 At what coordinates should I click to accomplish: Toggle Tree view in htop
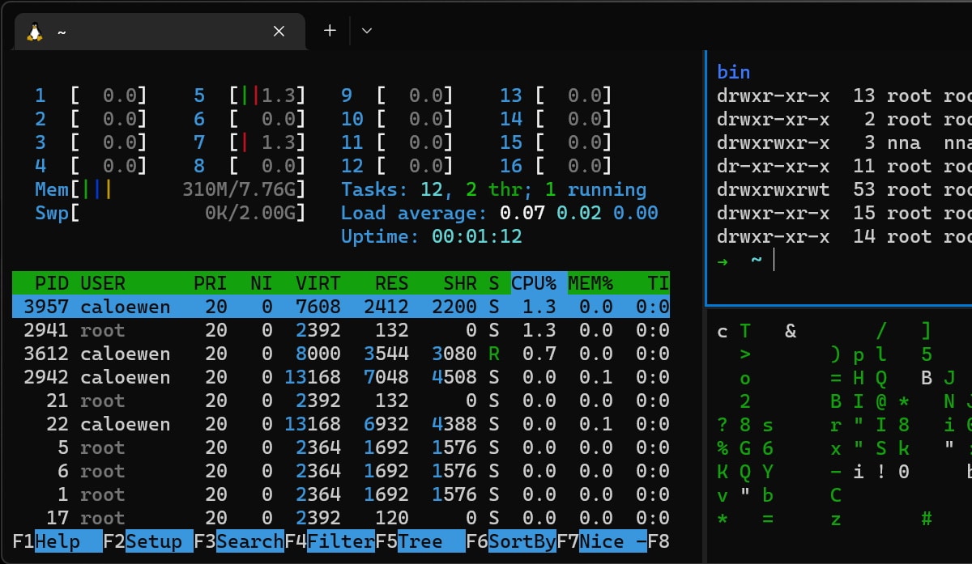click(431, 541)
